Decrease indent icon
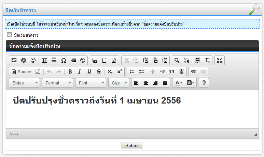Screen dimensions: 264x157 (153, 72)
